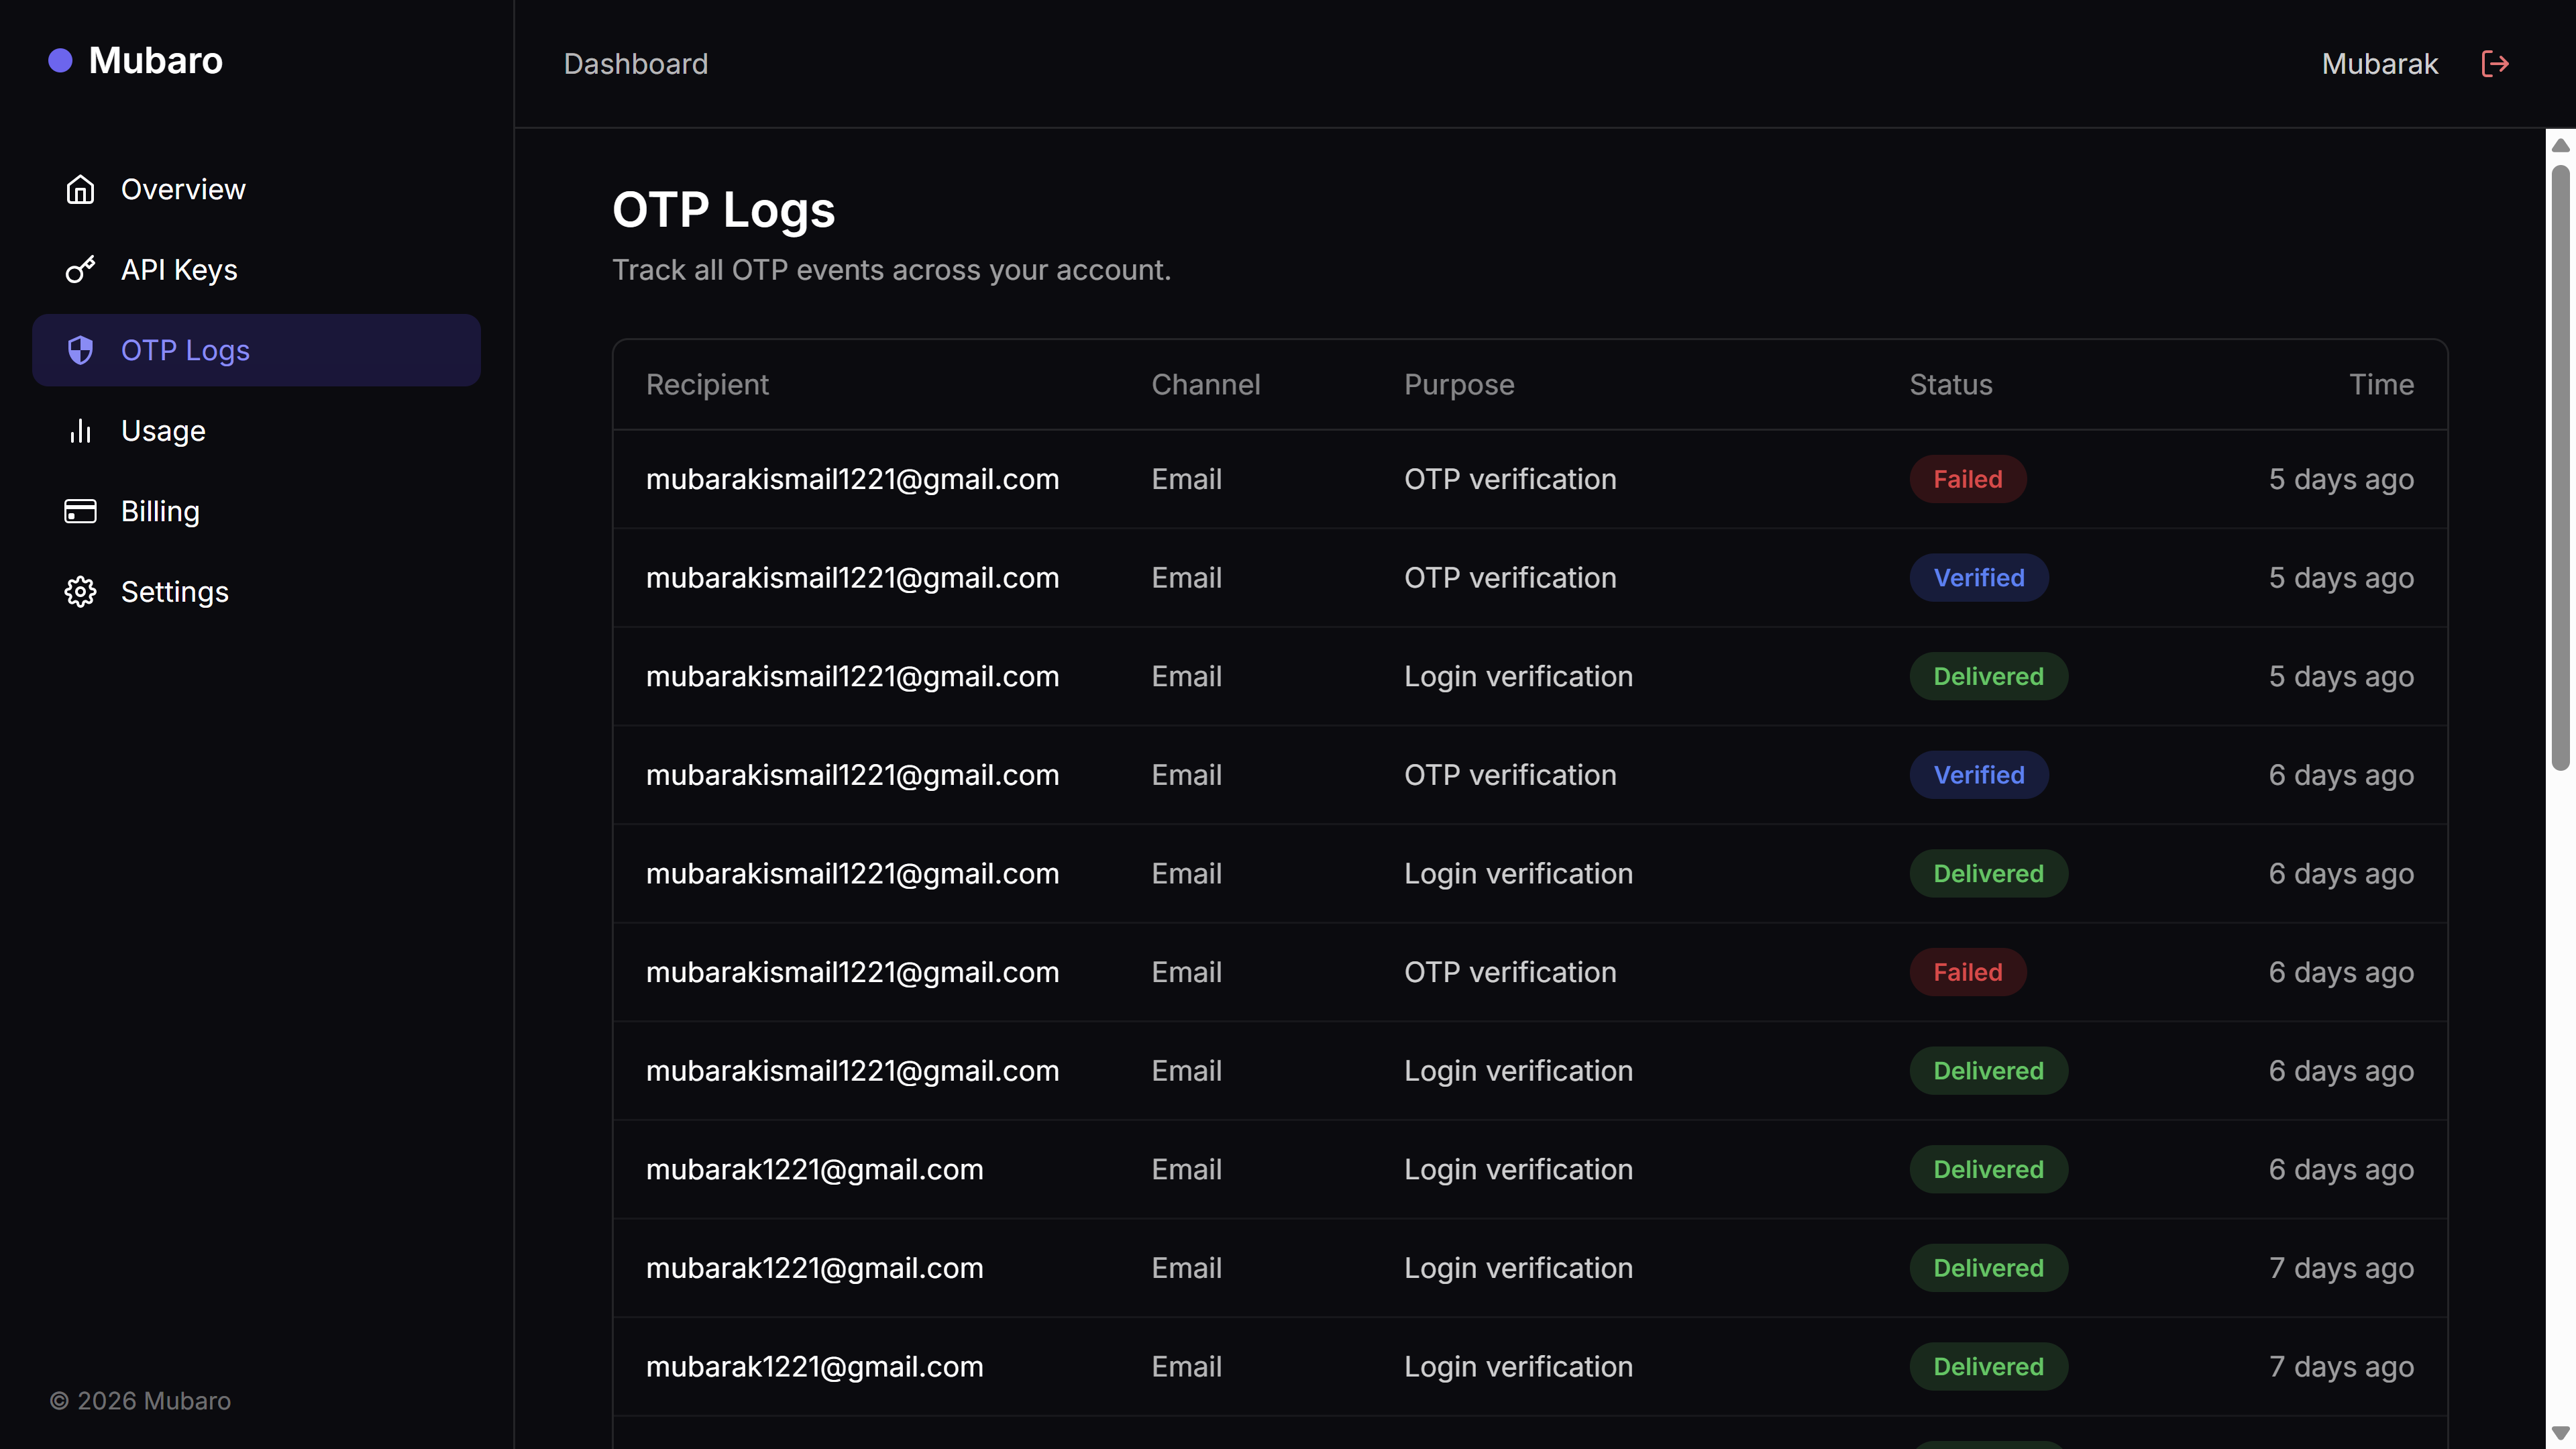The height and width of the screenshot is (1449, 2576).
Task: Click the OTP Logs page heading
Action: coord(723,210)
